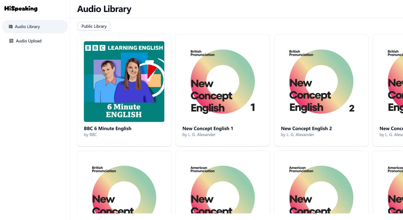Click the New Concept English 1 title
The height and width of the screenshot is (220, 403).
click(208, 128)
